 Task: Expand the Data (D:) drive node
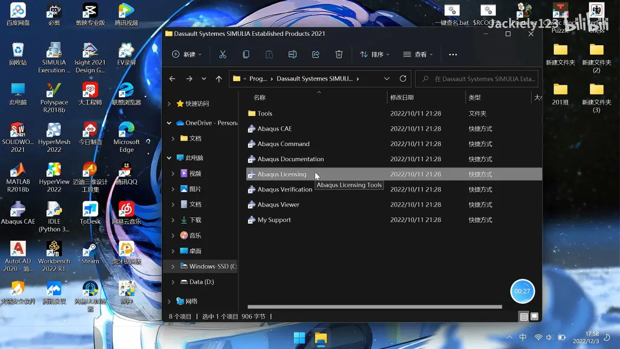coord(173,282)
